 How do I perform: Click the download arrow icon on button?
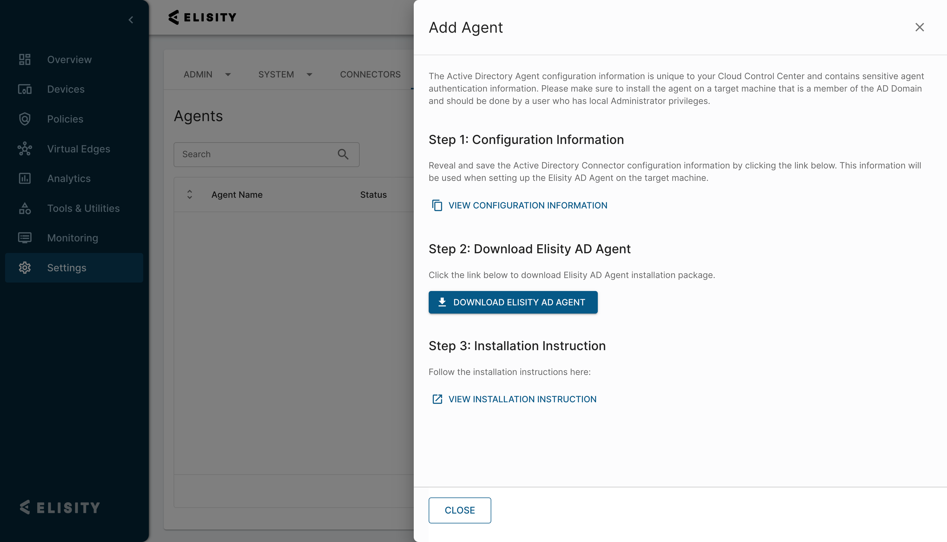[442, 302]
